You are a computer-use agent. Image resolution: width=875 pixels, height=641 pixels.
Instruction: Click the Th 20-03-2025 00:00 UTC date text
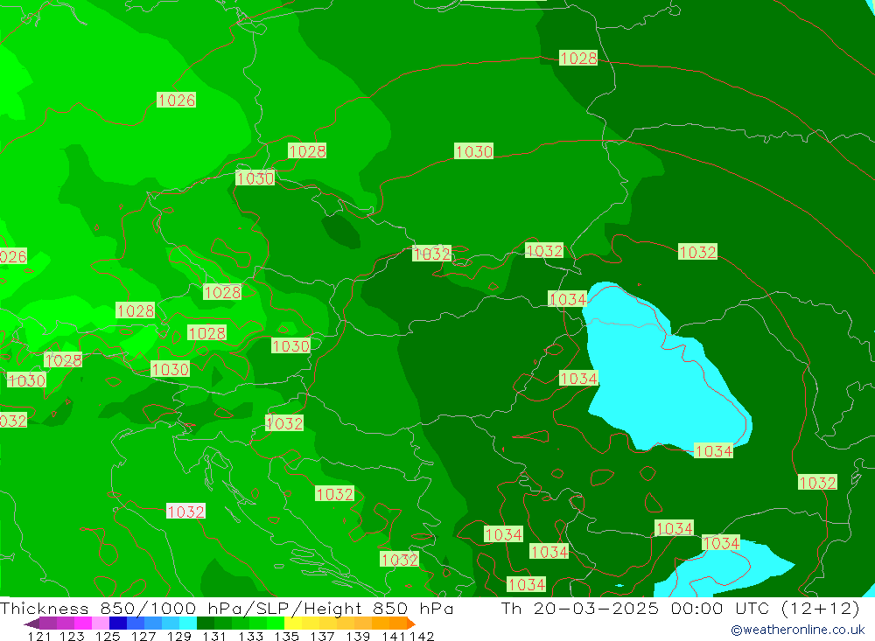pyautogui.click(x=637, y=608)
